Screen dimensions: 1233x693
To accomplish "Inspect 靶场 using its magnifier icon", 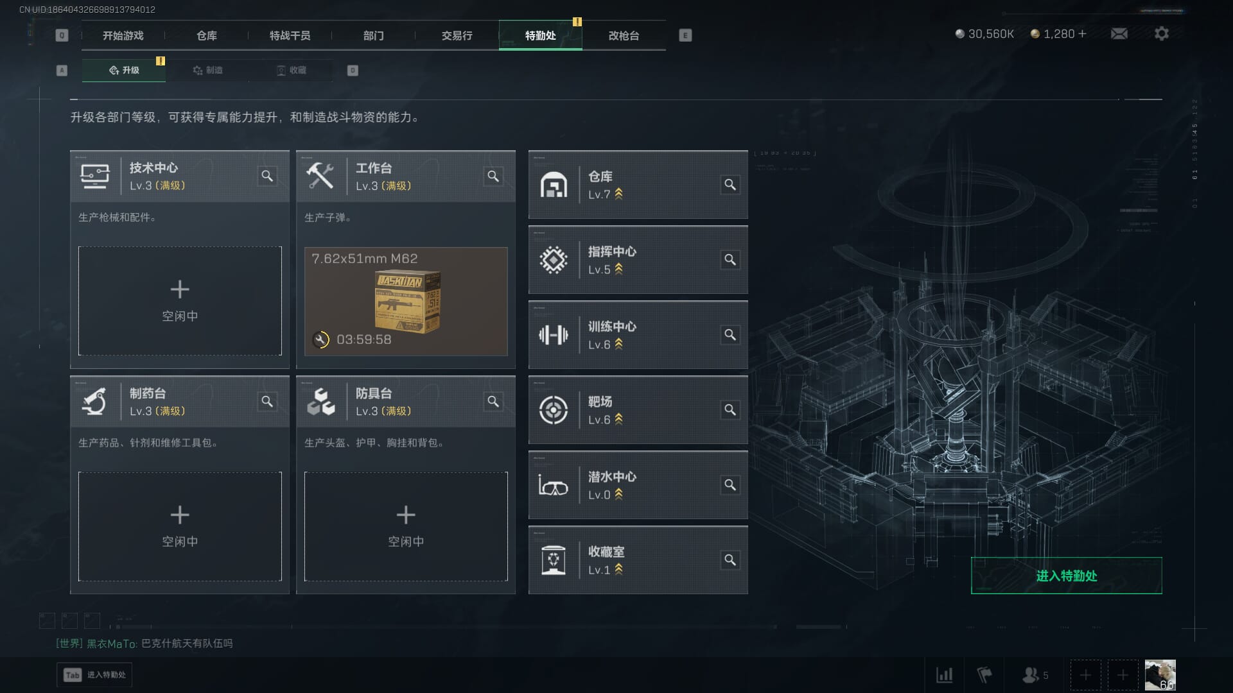I will pos(730,410).
